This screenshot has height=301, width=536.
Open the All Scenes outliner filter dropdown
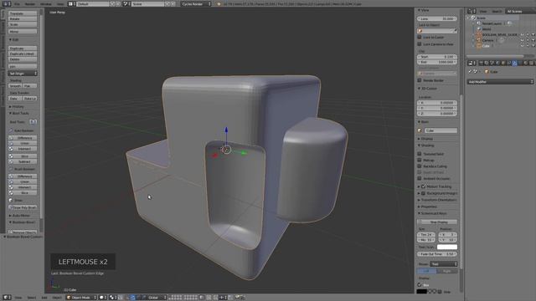[520, 11]
